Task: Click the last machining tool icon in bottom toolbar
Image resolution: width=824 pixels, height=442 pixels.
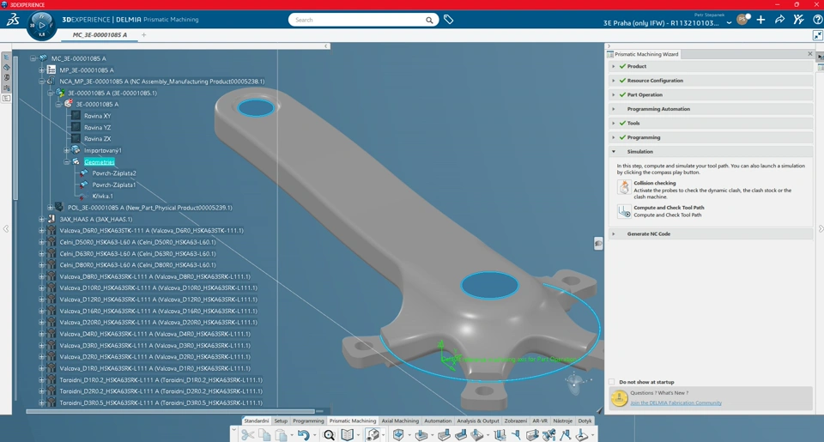Action: (582, 434)
